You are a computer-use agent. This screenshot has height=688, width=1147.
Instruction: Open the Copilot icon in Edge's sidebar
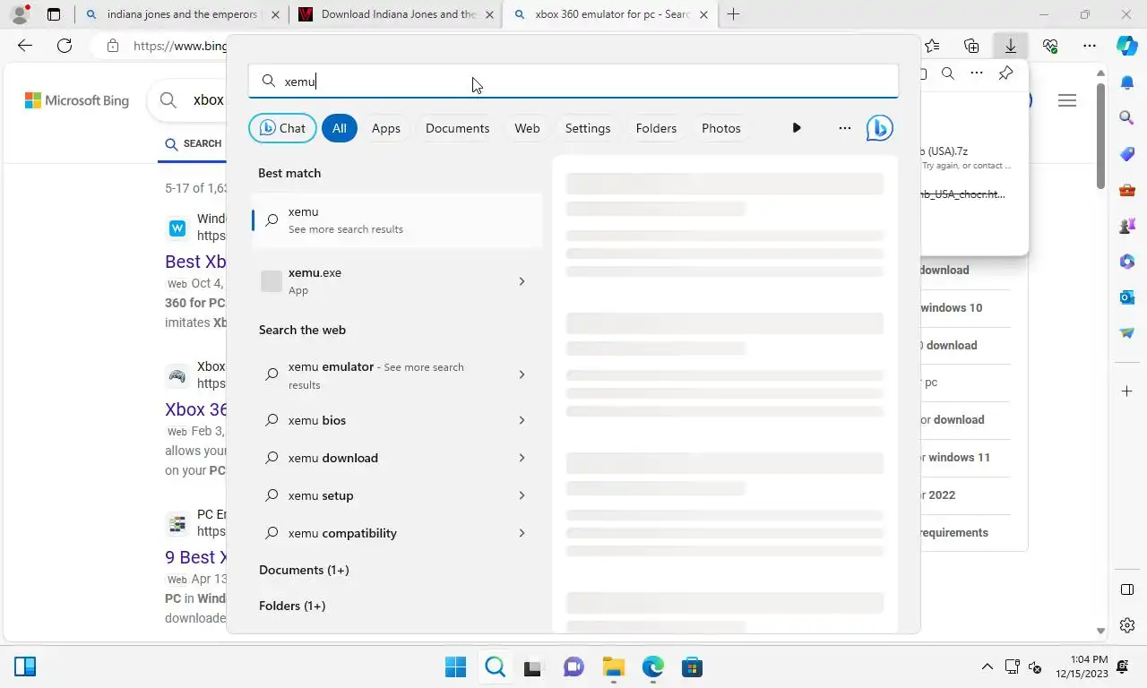(x=1127, y=46)
